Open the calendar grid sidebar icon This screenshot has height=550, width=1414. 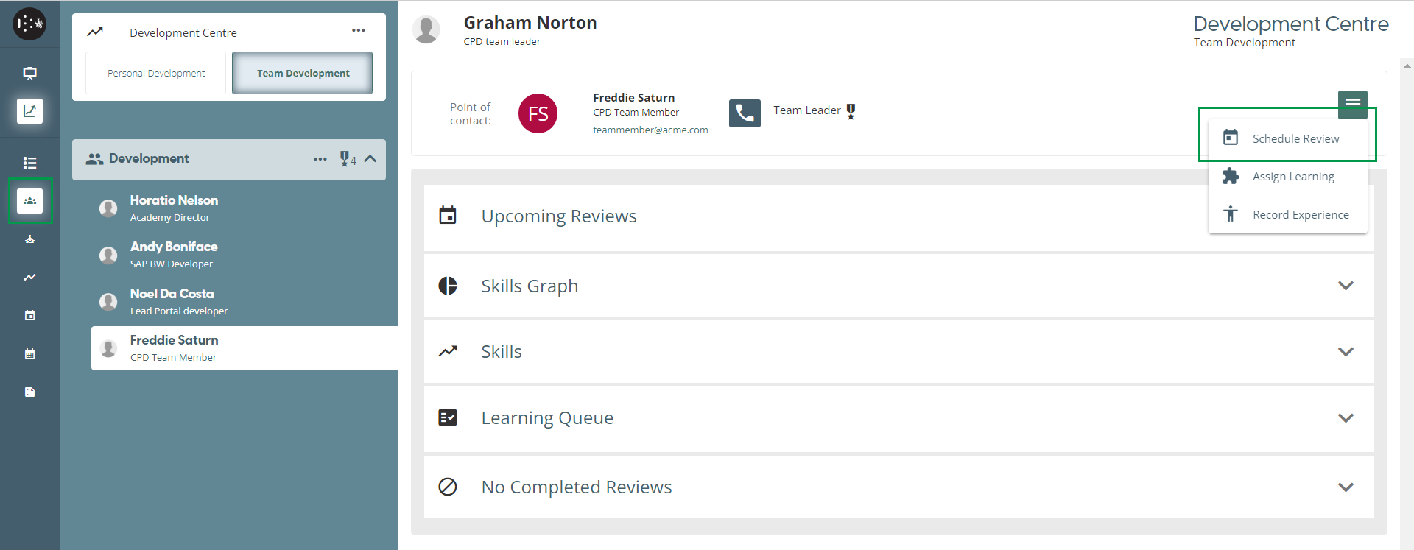[29, 354]
